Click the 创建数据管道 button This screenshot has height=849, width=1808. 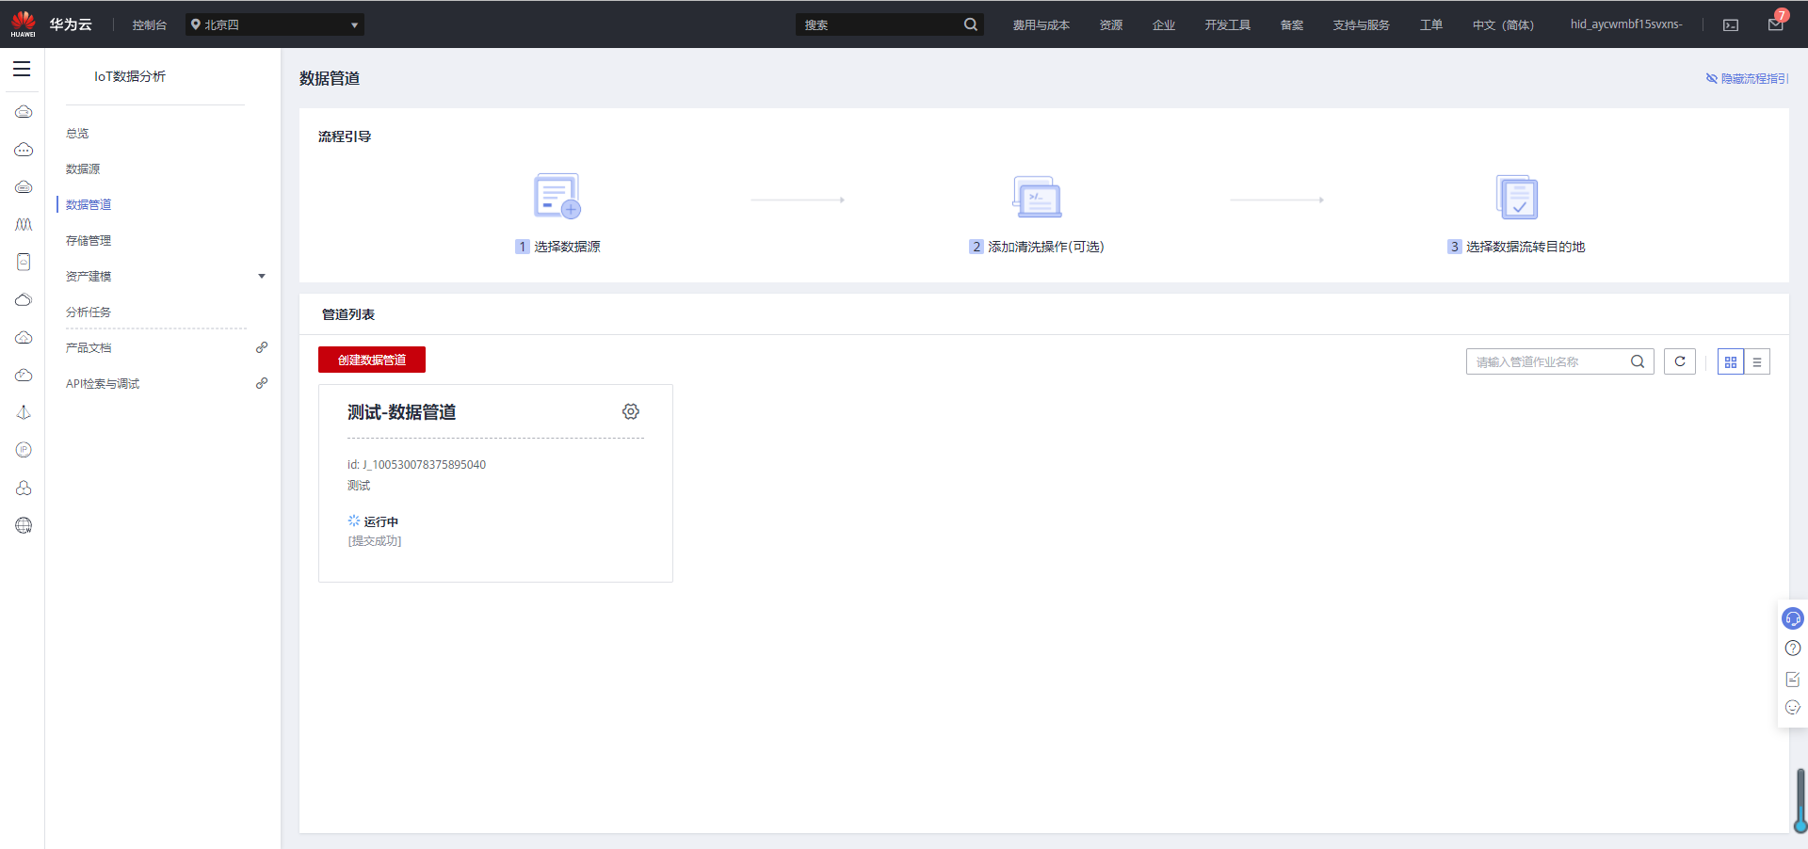click(372, 360)
